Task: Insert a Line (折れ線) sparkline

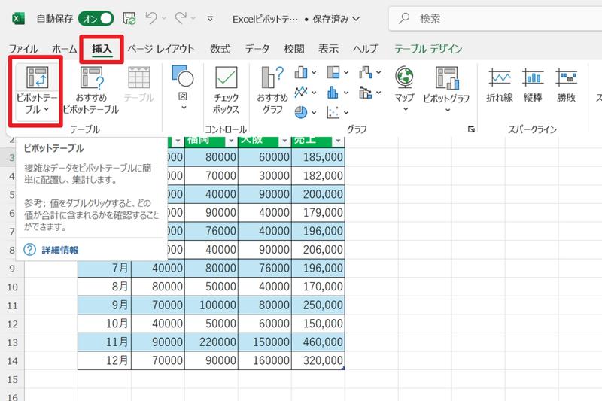Action: (x=500, y=85)
